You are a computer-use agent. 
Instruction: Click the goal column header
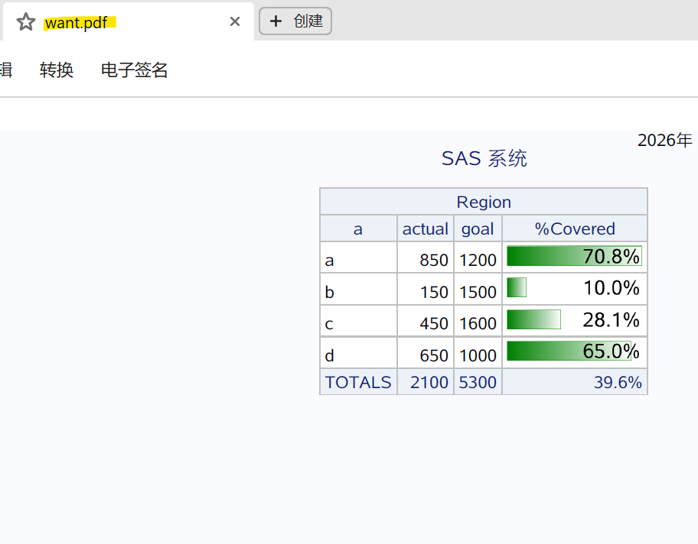click(x=478, y=229)
